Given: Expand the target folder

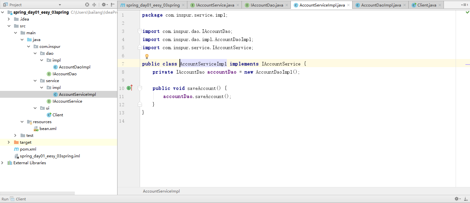Looking at the screenshot, I should pyautogui.click(x=9, y=142).
